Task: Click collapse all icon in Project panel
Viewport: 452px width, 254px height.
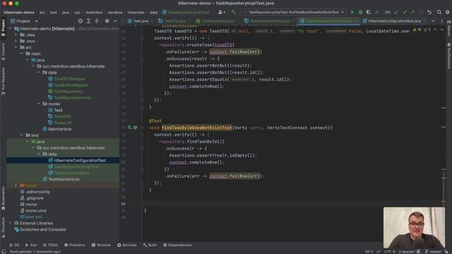Action: click(x=97, y=21)
